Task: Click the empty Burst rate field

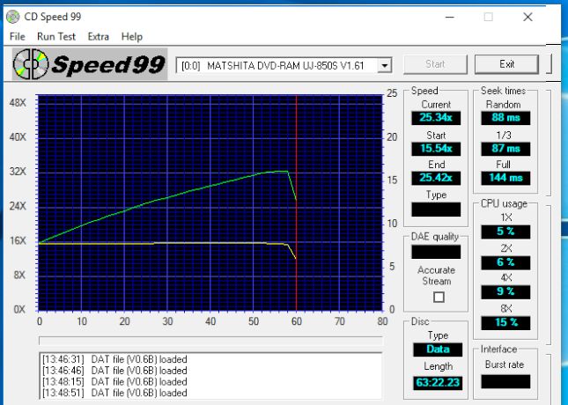Action: (x=505, y=381)
